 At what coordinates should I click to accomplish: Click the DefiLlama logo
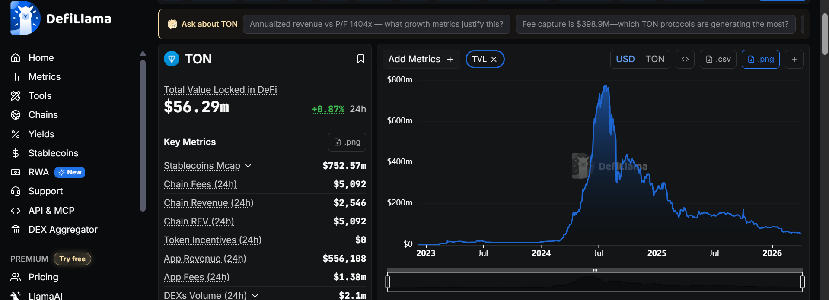61,18
